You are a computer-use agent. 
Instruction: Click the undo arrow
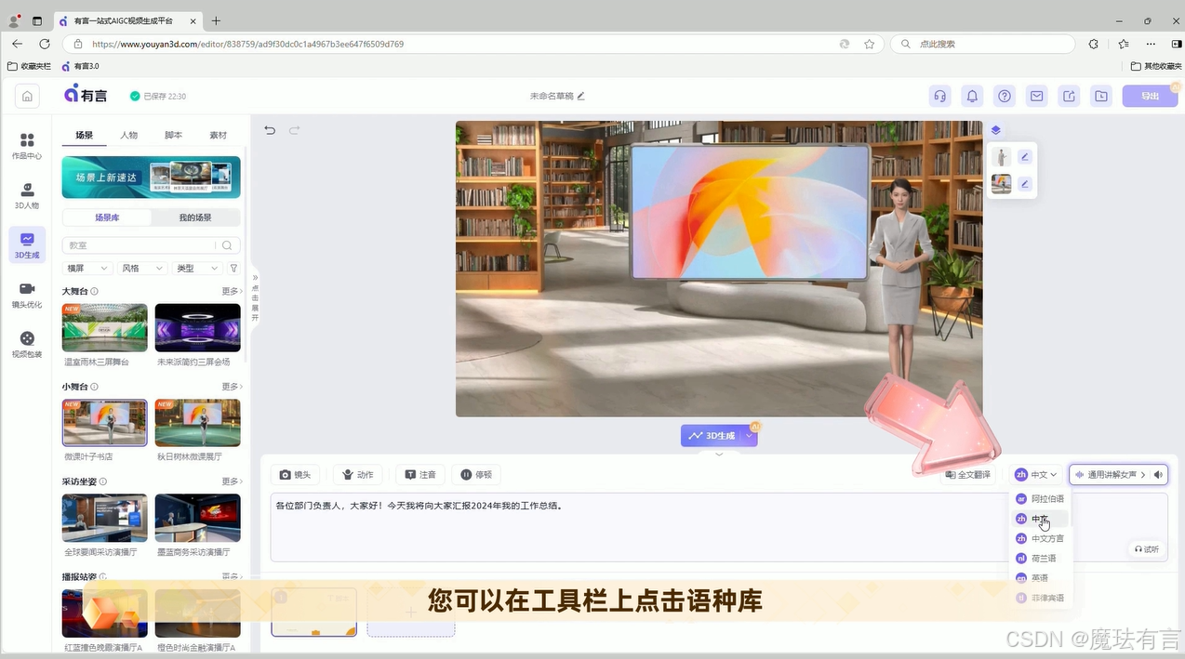(270, 130)
